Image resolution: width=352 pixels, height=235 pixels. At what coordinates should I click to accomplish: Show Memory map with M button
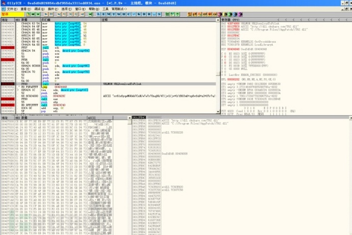click(109, 14)
